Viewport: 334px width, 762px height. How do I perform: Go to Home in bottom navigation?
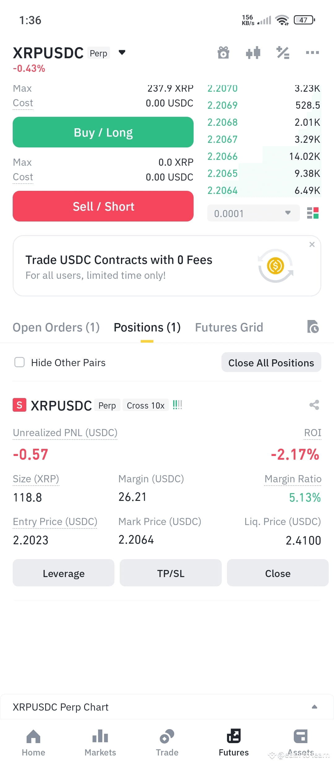point(33,742)
